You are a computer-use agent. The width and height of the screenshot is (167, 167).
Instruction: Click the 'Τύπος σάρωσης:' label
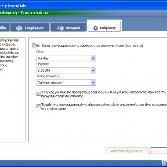click(x=48, y=76)
